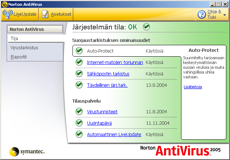Click the Auto-Protect description panel title
This screenshot has width=230, height=160.
[204, 50]
